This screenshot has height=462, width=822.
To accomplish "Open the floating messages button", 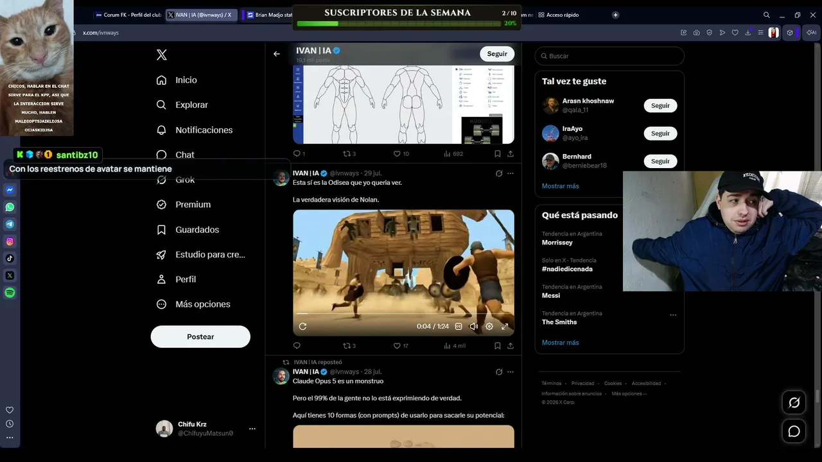I will point(794,431).
